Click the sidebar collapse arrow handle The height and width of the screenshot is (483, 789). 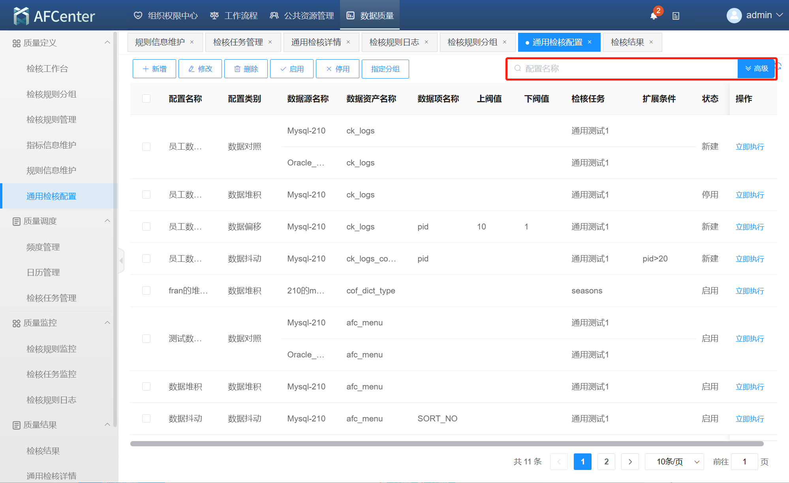(121, 261)
